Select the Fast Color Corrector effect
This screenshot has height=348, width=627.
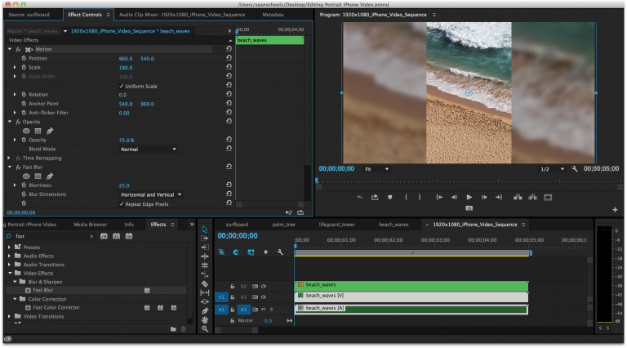click(x=56, y=308)
